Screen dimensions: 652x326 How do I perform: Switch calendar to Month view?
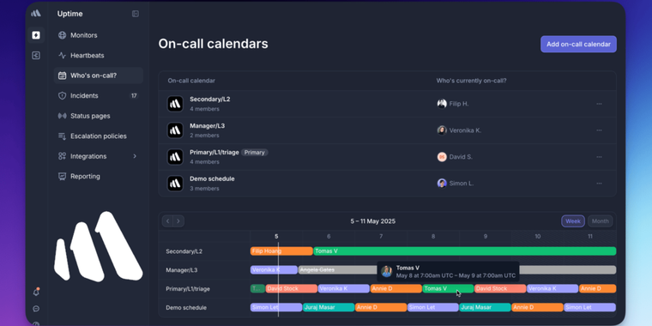(x=600, y=221)
